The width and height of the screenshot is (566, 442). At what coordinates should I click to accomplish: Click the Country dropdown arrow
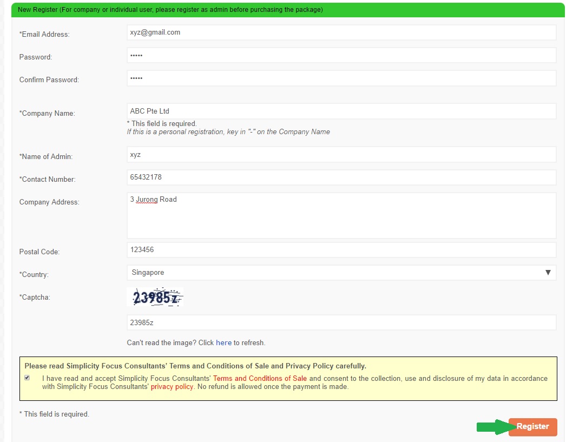pyautogui.click(x=548, y=273)
